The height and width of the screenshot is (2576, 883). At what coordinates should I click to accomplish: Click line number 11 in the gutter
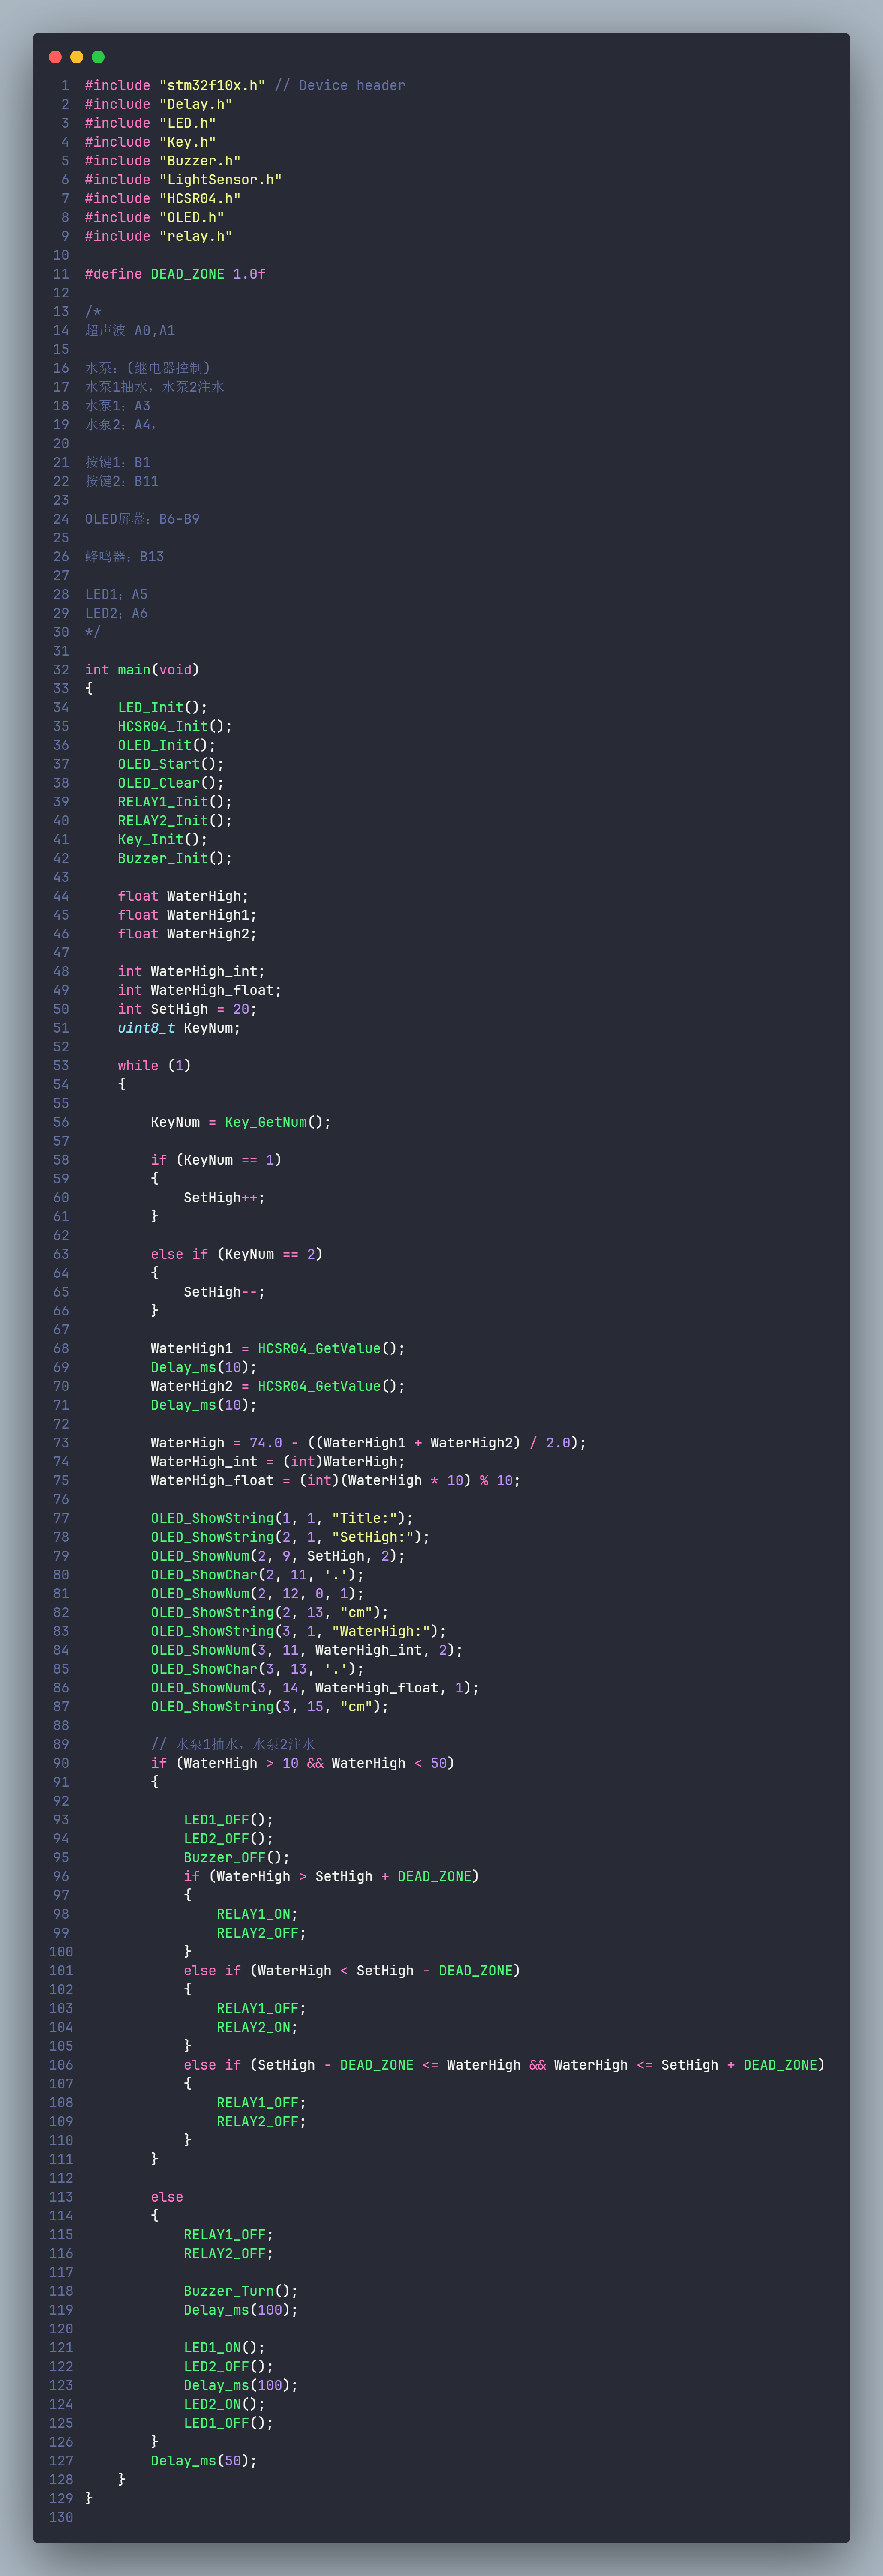click(61, 274)
